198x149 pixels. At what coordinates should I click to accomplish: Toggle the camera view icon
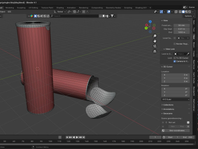155,46
